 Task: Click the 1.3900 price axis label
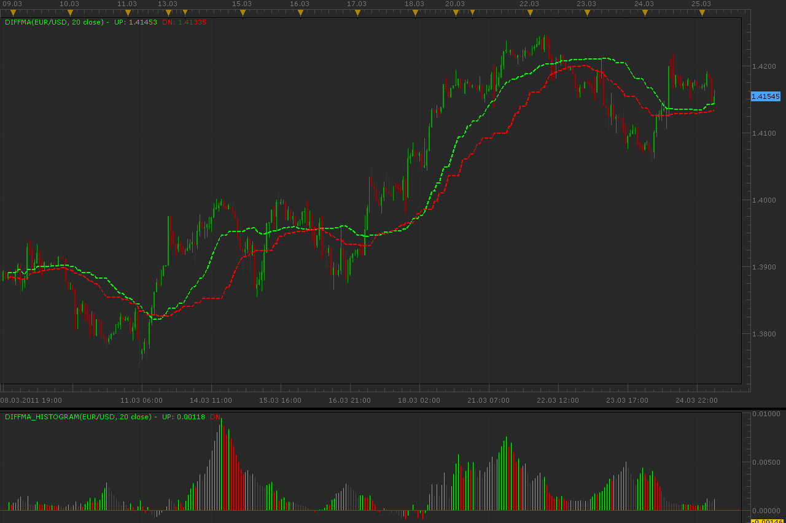764,267
